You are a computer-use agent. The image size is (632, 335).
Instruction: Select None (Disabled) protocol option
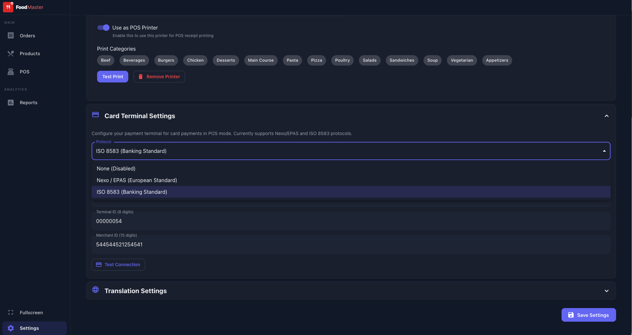(x=116, y=168)
